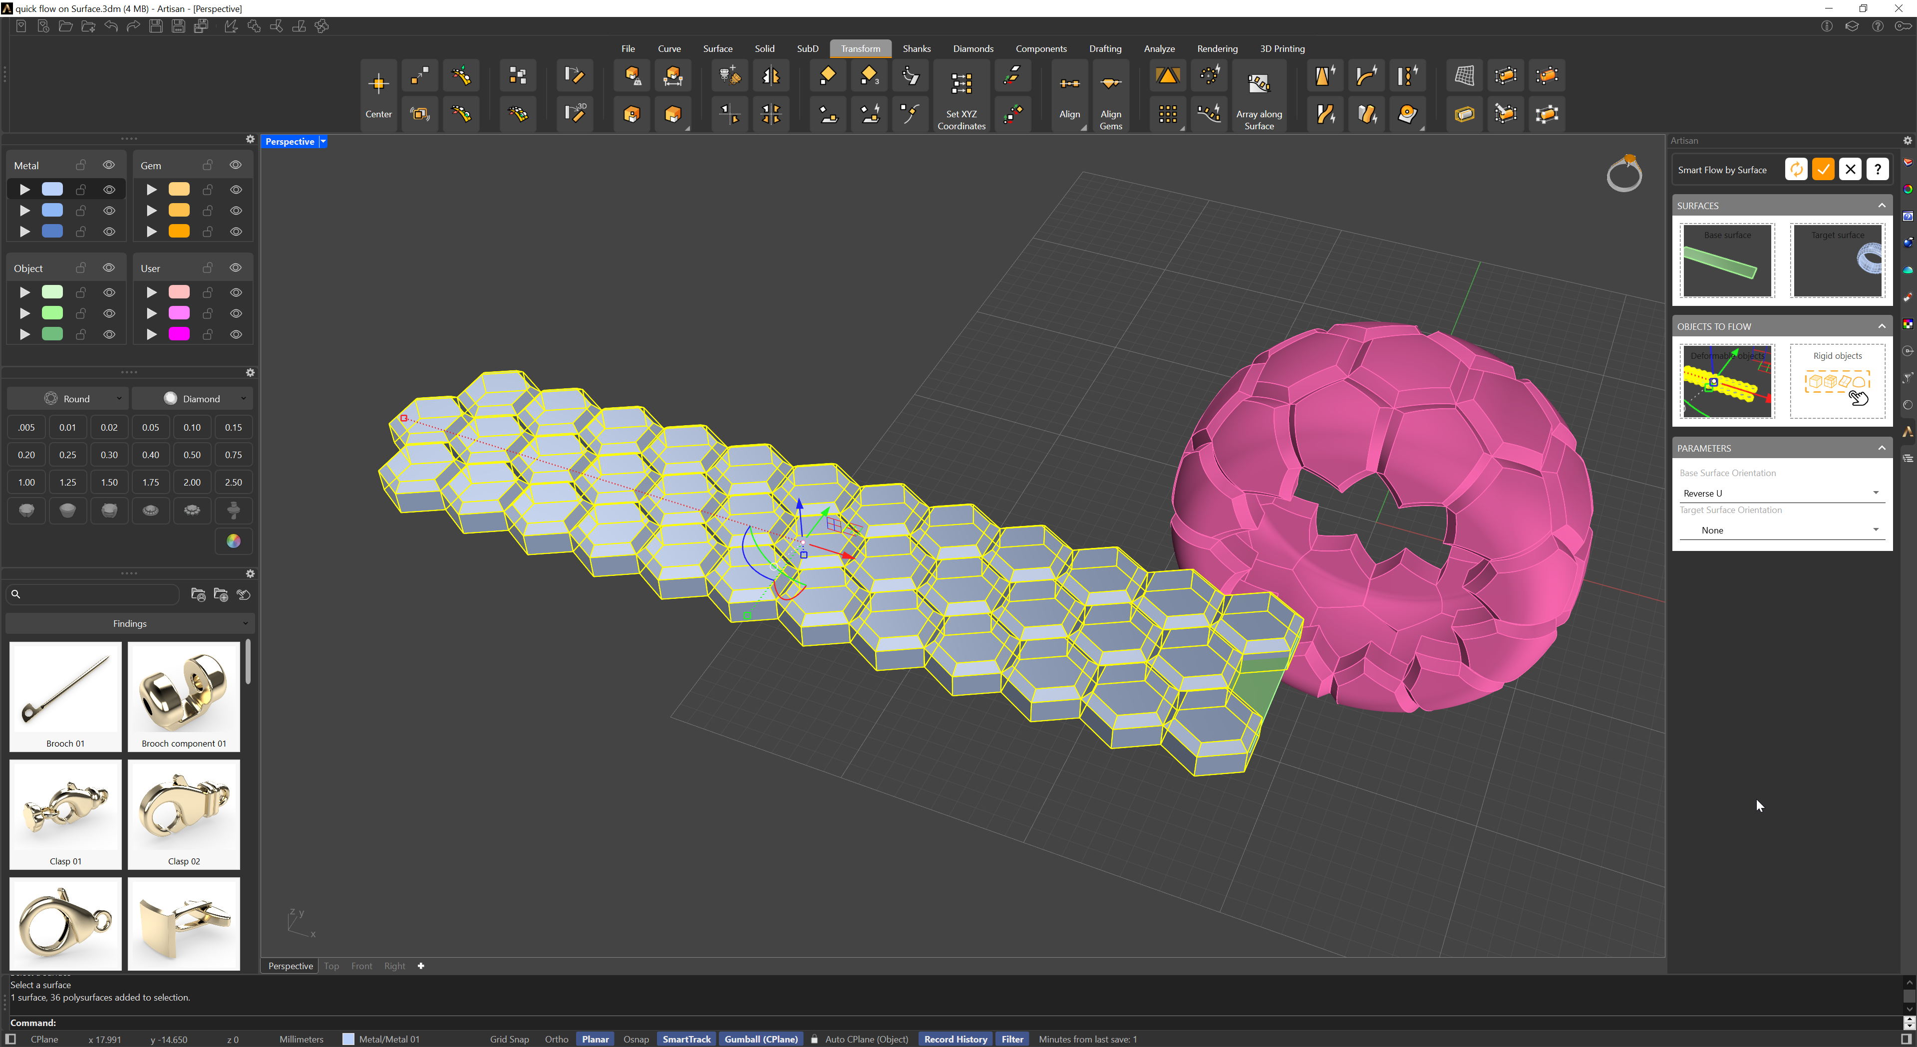This screenshot has height=1047, width=1917.
Task: Click the Open folder icon
Action: click(65, 26)
